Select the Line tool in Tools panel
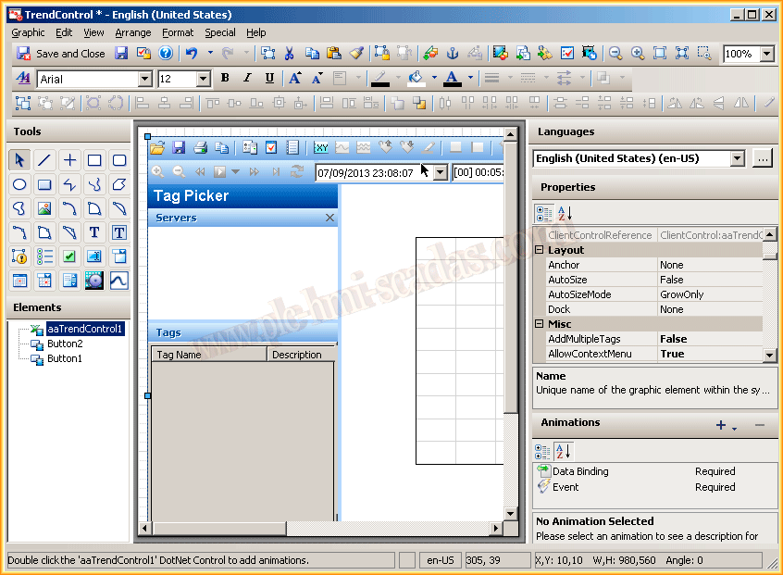Image resolution: width=783 pixels, height=575 pixels. click(44, 160)
